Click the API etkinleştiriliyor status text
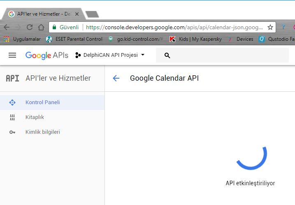The height and width of the screenshot is (205, 295). click(x=250, y=183)
